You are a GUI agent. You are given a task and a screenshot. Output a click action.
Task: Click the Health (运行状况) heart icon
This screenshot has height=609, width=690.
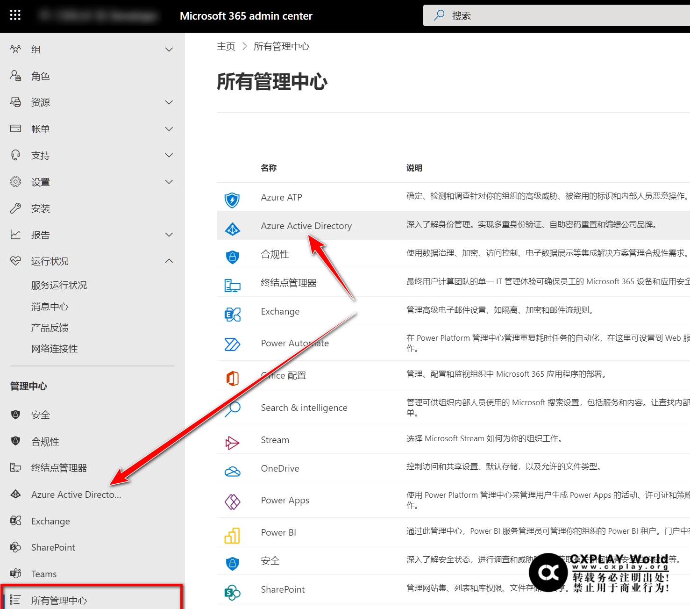click(x=15, y=261)
